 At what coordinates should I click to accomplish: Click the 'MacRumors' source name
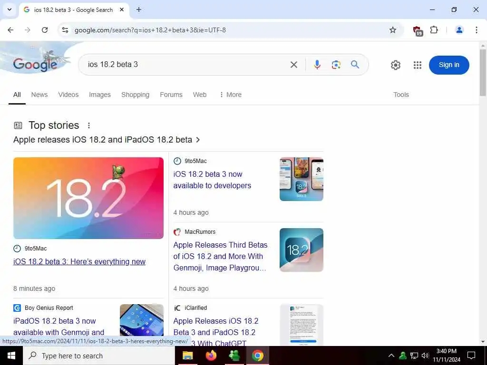click(200, 231)
